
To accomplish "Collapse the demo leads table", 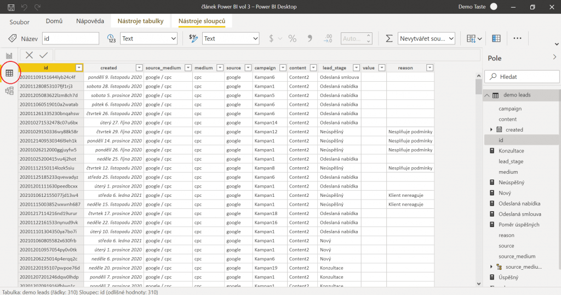I will 486,95.
